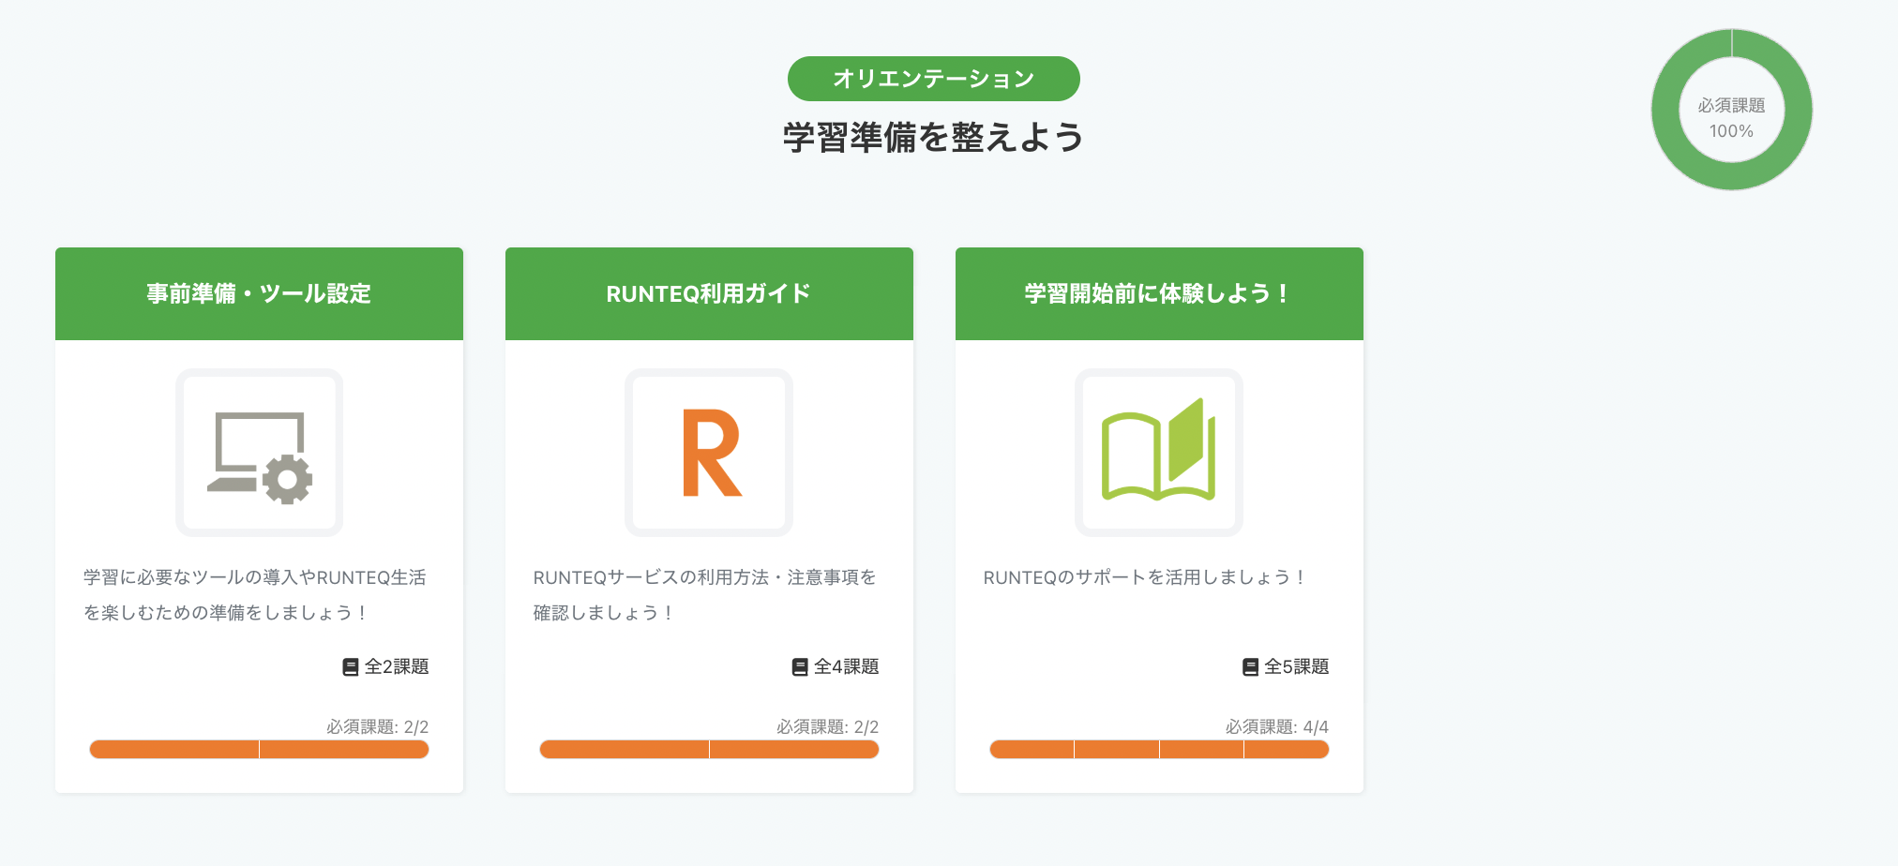Click the 全4課題 task count text
This screenshot has height=866, width=1898.
coord(847,667)
